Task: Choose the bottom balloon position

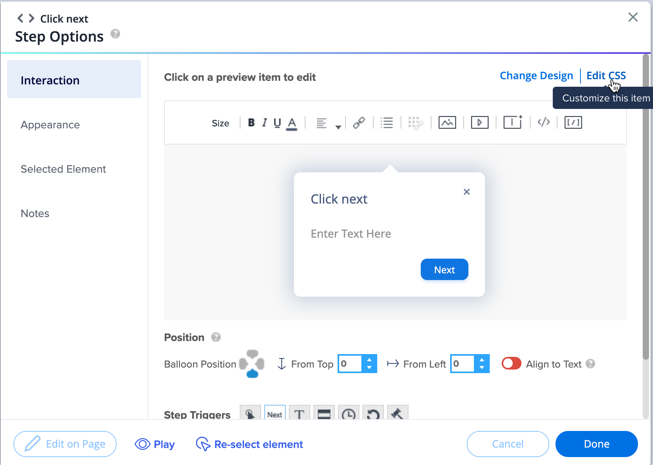Action: click(x=252, y=374)
